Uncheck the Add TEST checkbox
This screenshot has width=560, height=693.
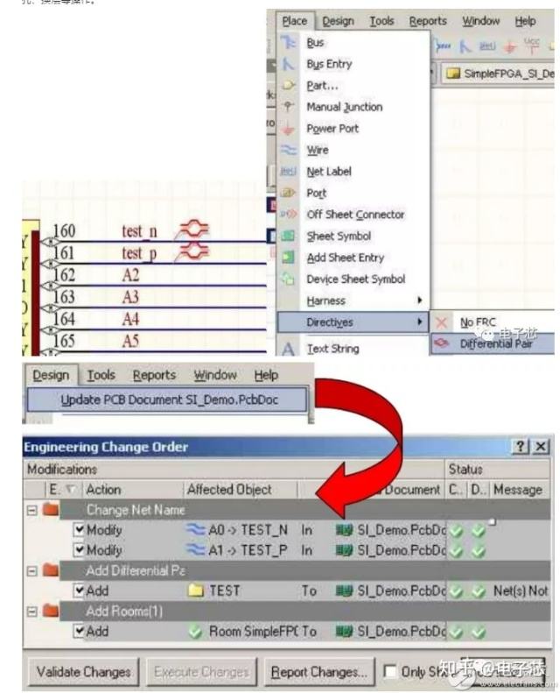[x=79, y=590]
